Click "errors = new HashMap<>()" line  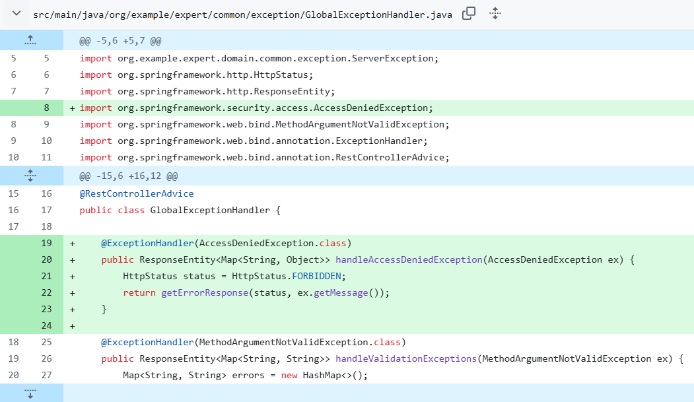(245, 375)
